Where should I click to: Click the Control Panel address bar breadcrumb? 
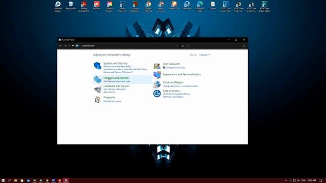(88, 46)
